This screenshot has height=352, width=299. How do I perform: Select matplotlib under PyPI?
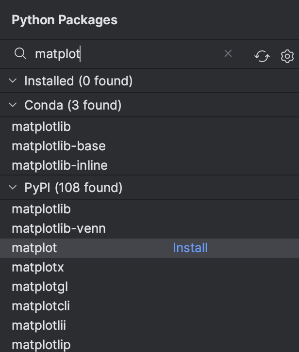[41, 209]
